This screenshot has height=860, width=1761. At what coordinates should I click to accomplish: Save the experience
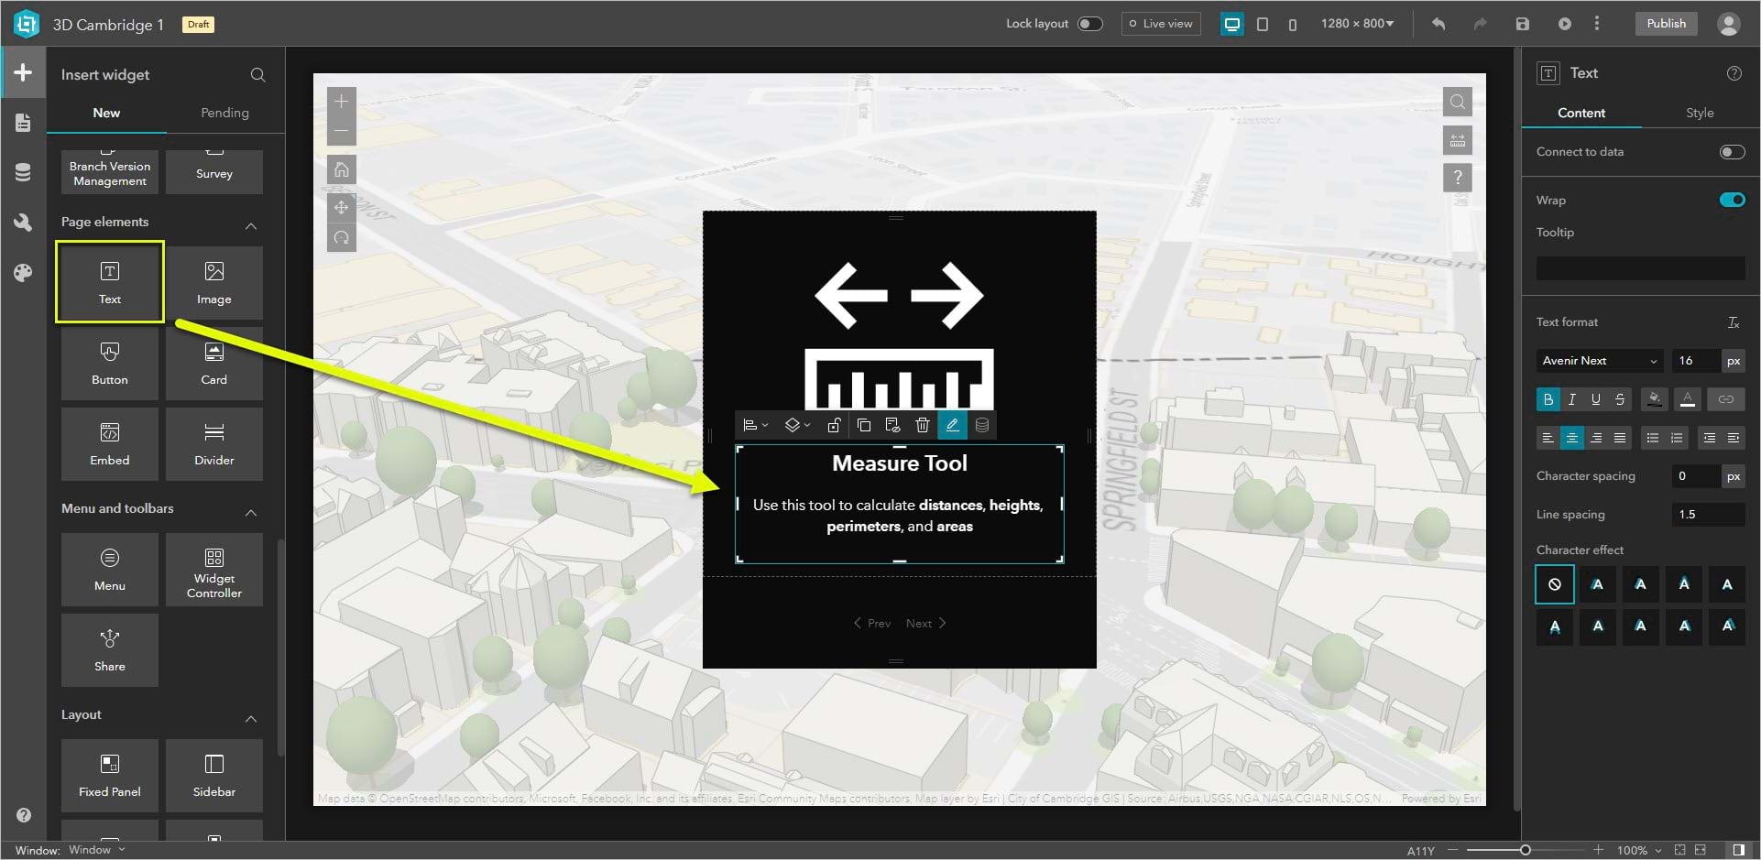[1524, 24]
